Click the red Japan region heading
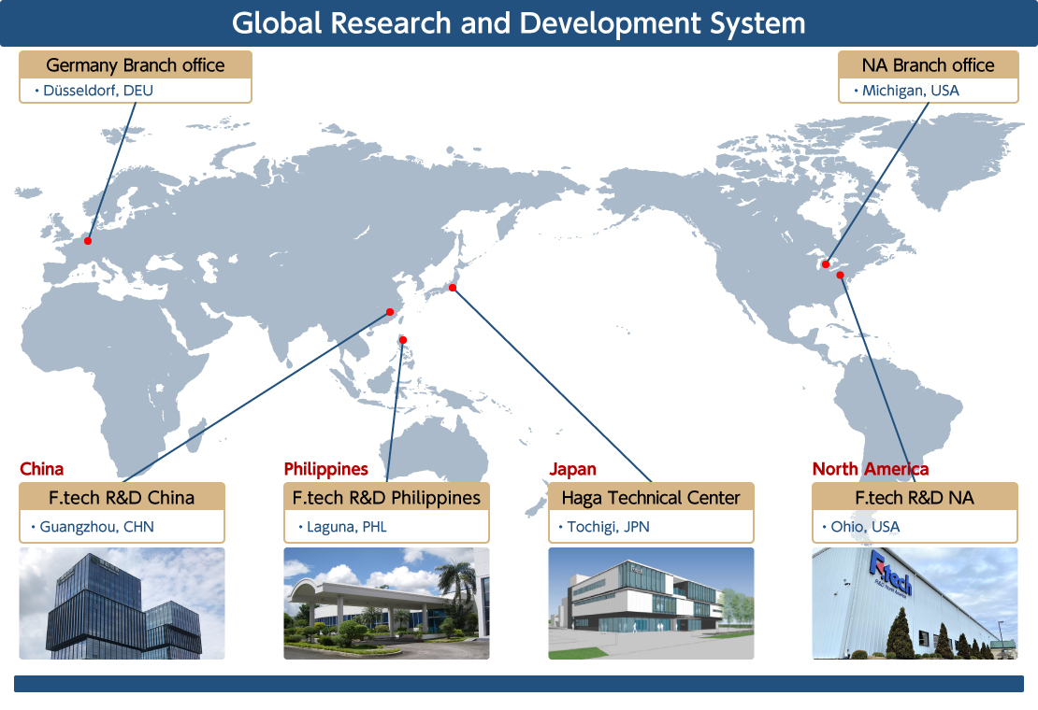The width and height of the screenshot is (1038, 710). [572, 469]
